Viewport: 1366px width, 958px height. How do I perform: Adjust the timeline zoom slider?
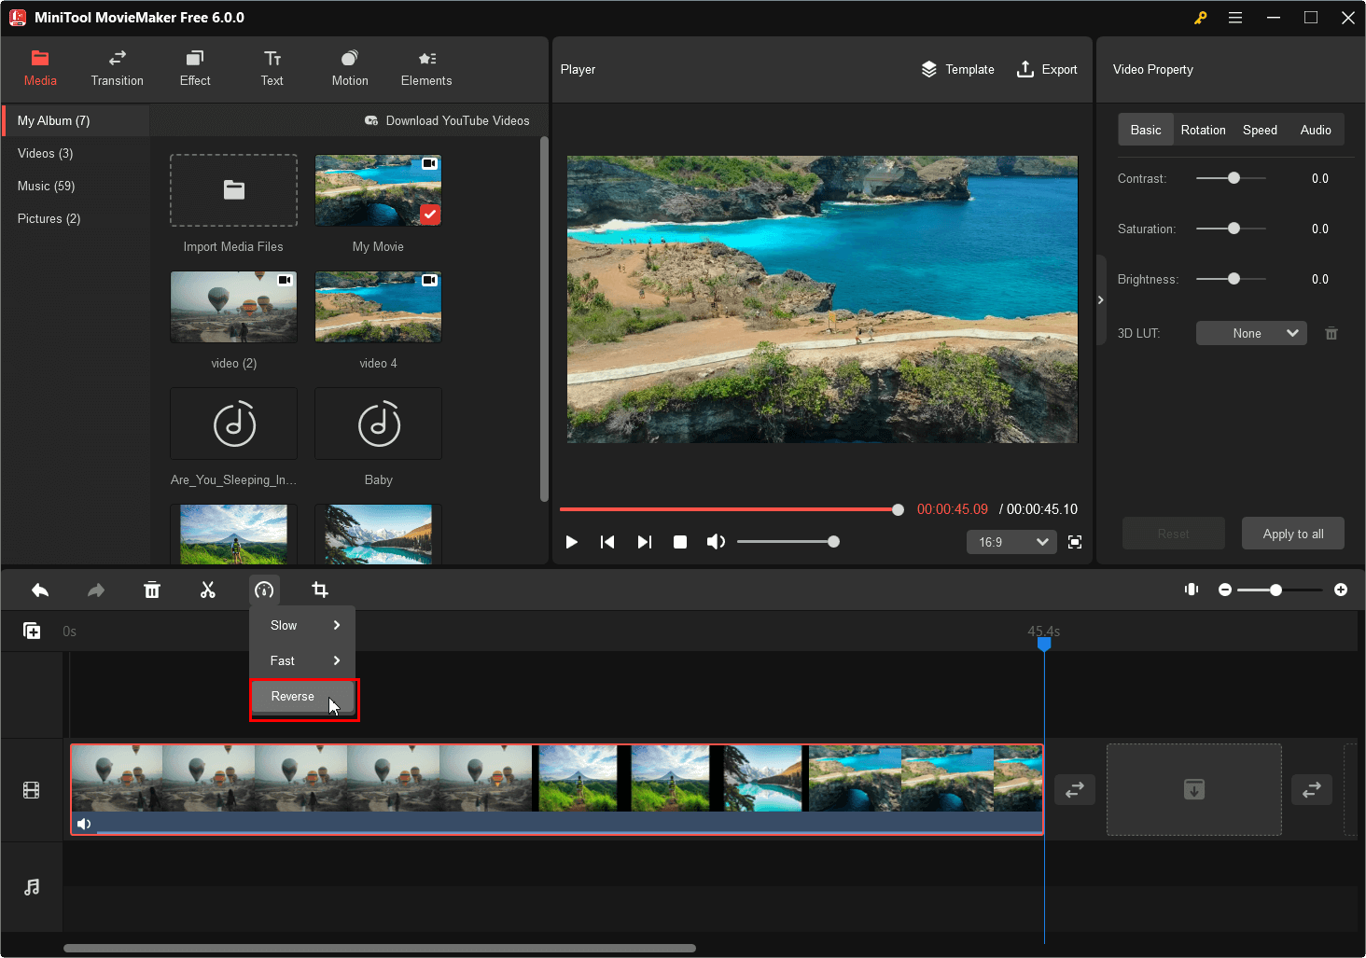[x=1280, y=590]
